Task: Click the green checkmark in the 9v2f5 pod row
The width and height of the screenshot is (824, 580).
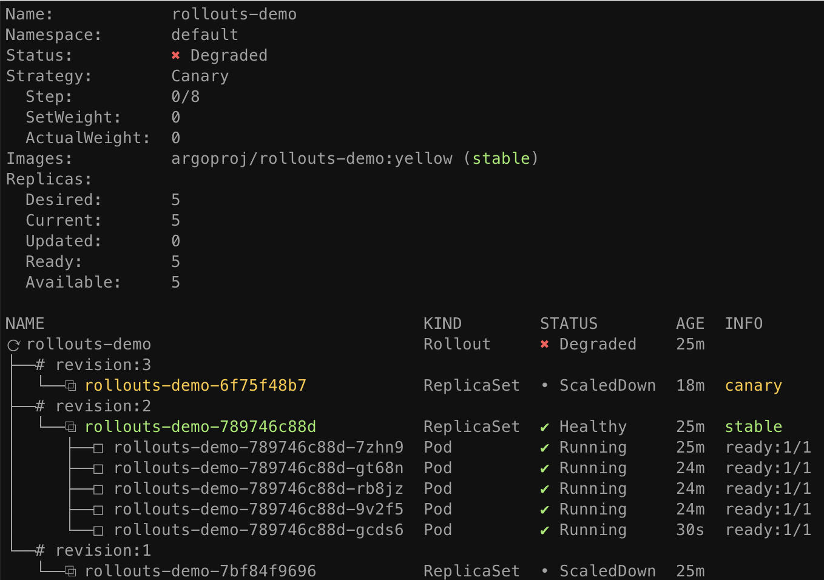Action: (x=544, y=510)
